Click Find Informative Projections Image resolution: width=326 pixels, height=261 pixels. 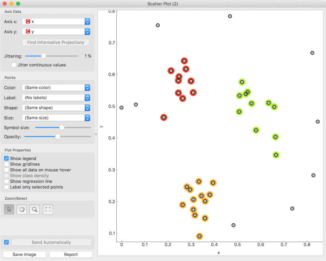(x=55, y=42)
